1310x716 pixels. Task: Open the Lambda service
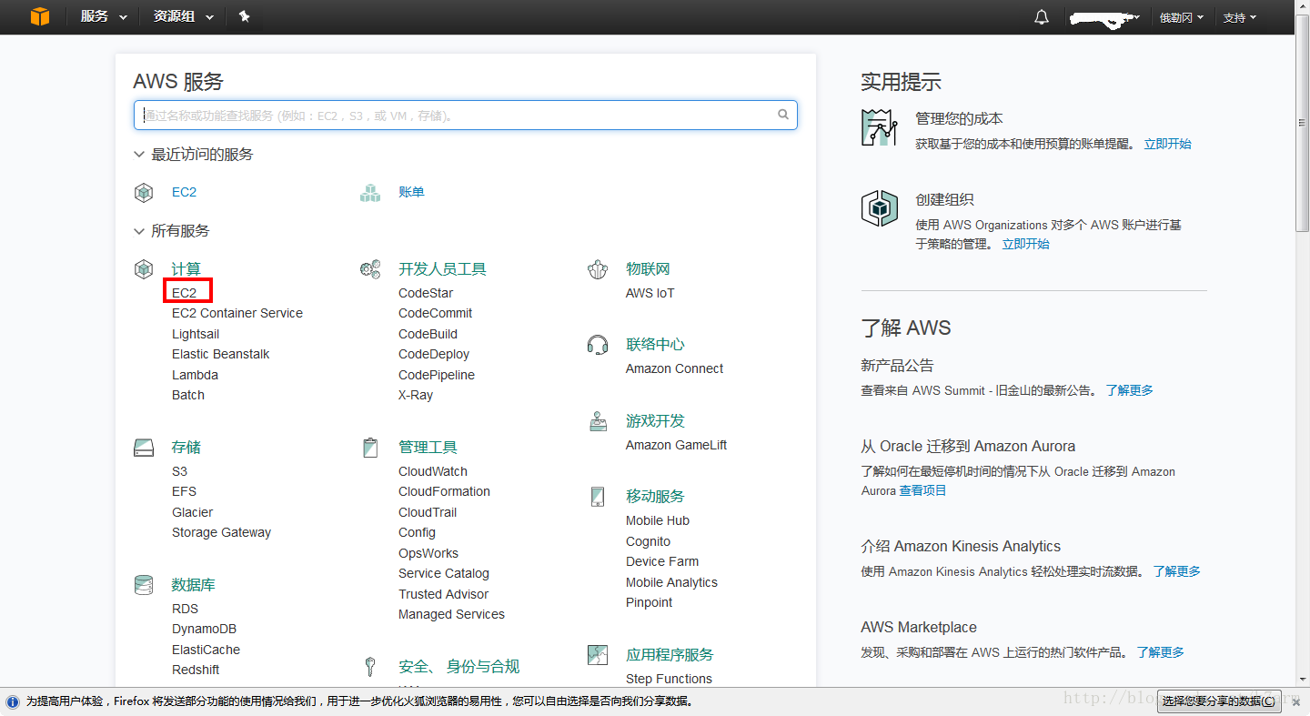tap(195, 375)
